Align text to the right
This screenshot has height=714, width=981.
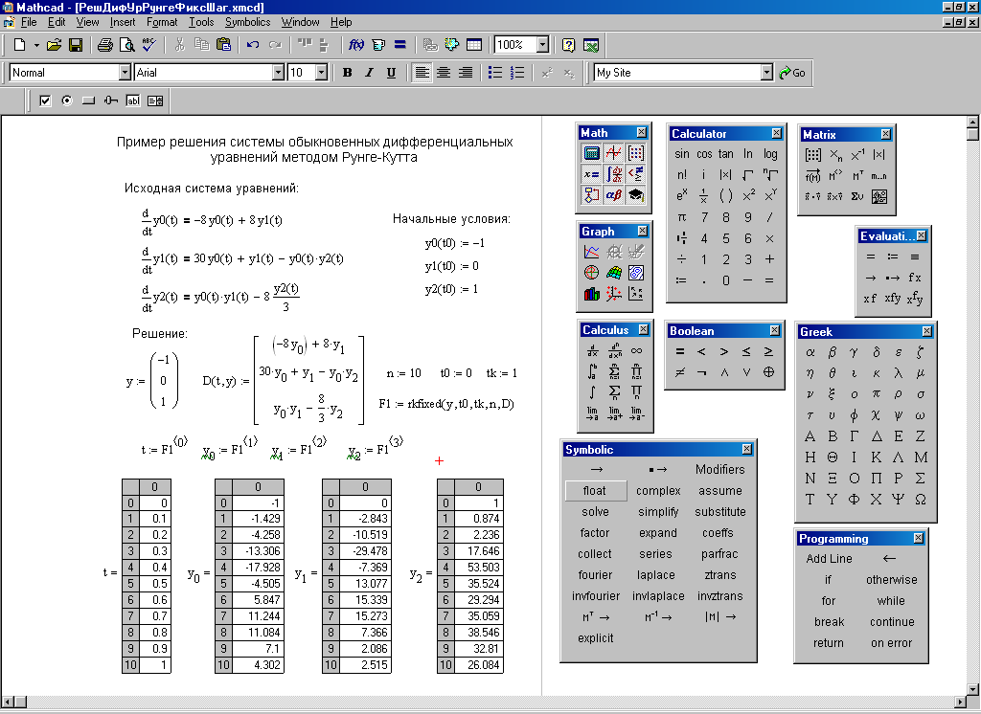[466, 73]
